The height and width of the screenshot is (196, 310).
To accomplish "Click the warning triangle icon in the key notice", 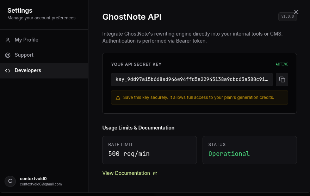I will point(118,98).
